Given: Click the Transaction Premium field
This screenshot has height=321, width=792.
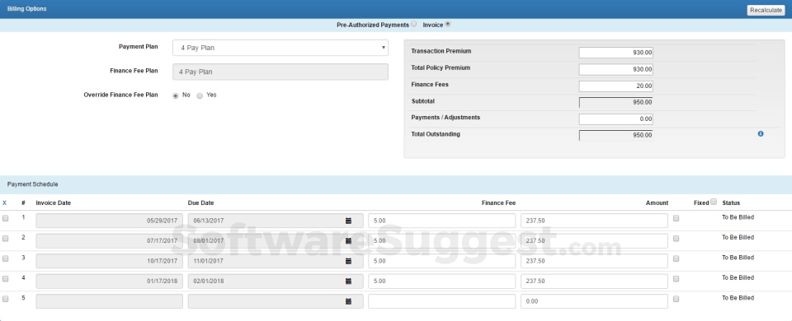Looking at the screenshot, I should pos(615,53).
